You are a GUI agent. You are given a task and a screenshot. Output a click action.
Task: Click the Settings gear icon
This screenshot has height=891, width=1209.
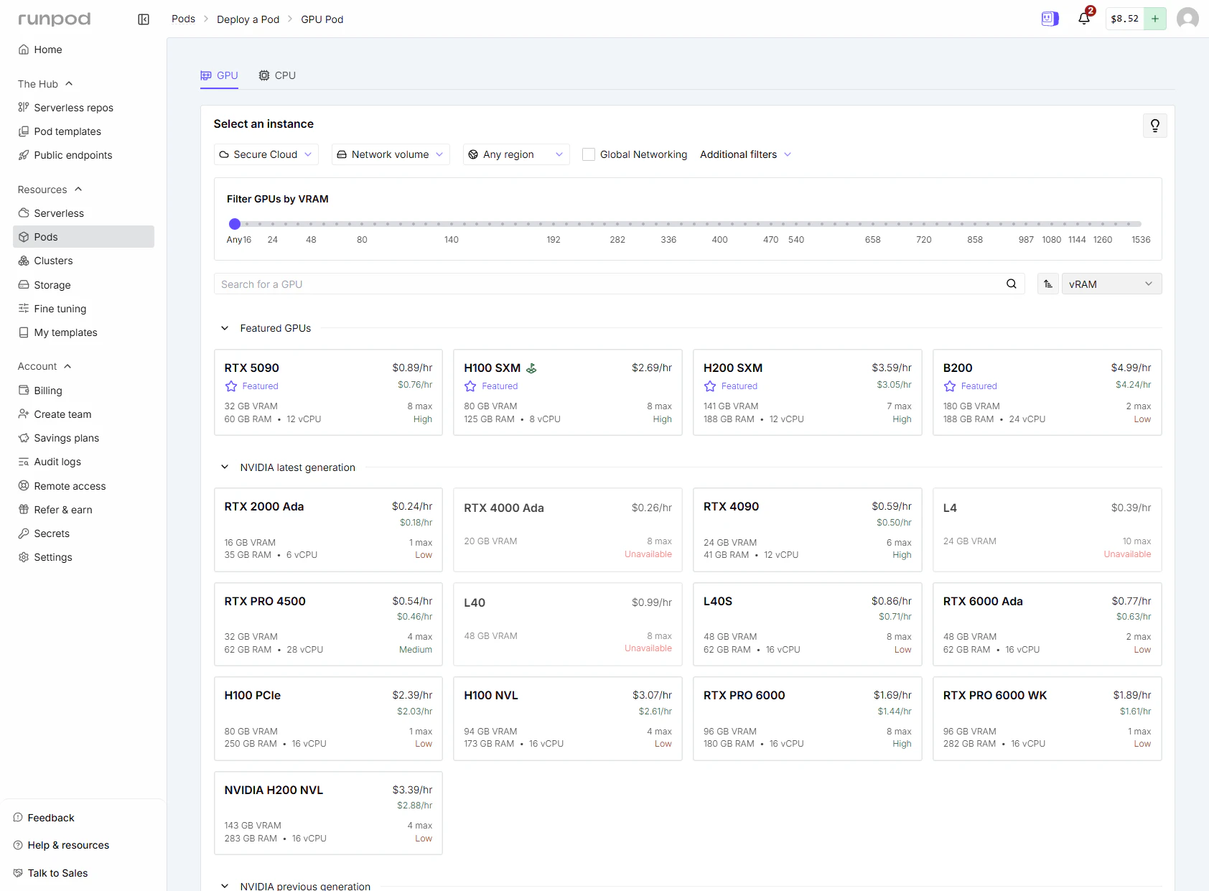(x=24, y=557)
